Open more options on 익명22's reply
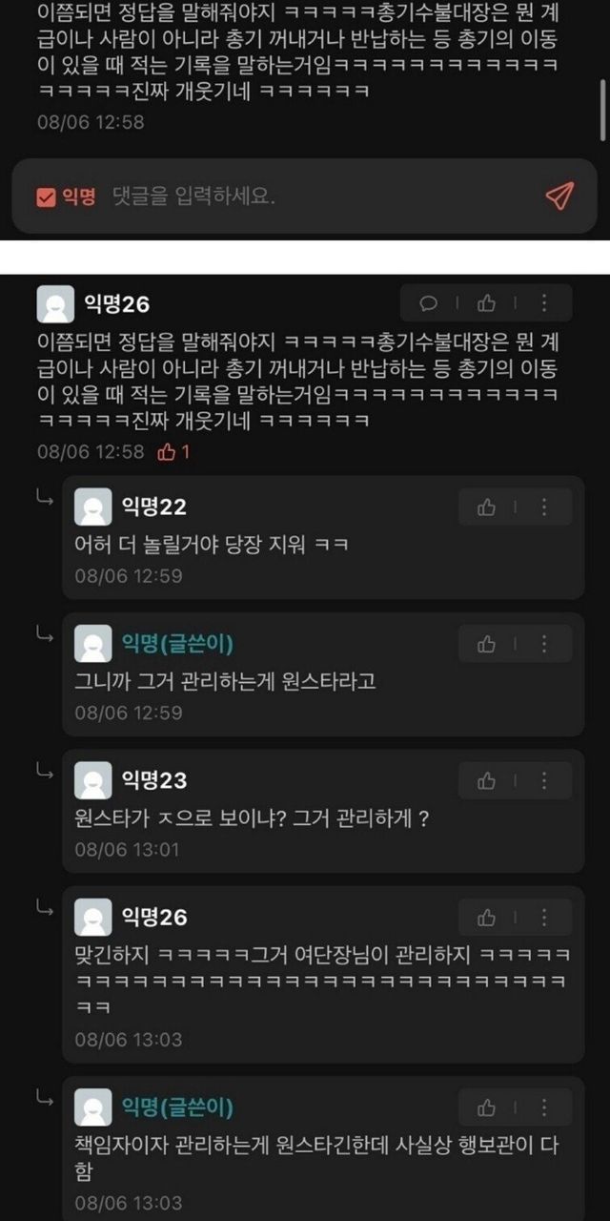The image size is (610, 1221). pos(544,507)
